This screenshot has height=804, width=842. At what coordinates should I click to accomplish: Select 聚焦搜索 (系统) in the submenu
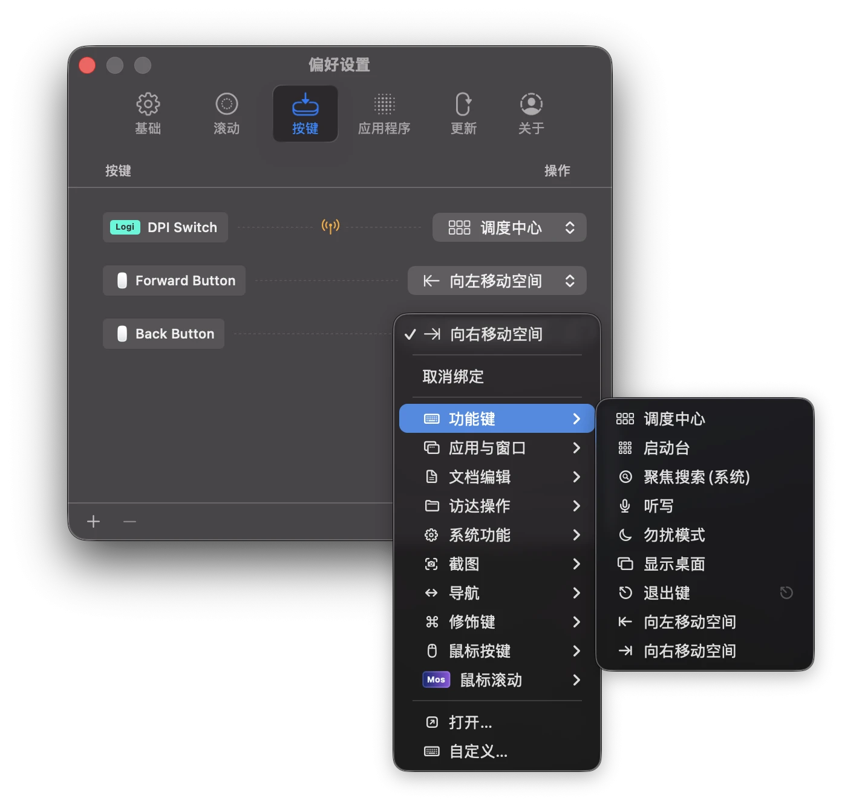705,477
